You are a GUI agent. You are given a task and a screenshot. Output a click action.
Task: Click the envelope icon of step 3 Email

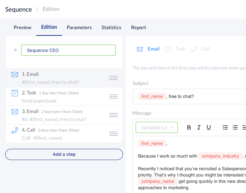pyautogui.click(x=14, y=112)
